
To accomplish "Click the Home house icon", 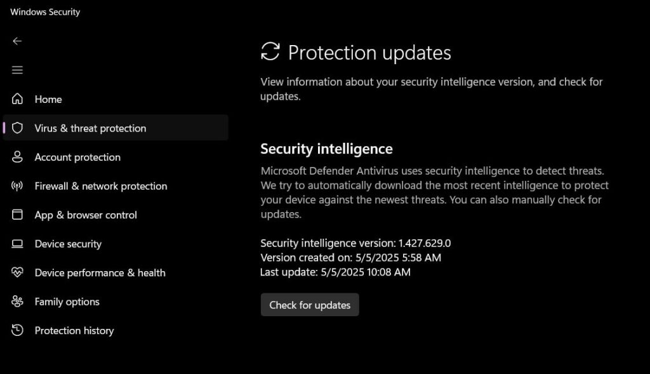I will click(17, 98).
